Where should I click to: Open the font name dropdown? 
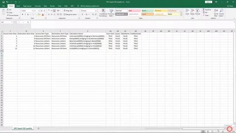click(32, 11)
